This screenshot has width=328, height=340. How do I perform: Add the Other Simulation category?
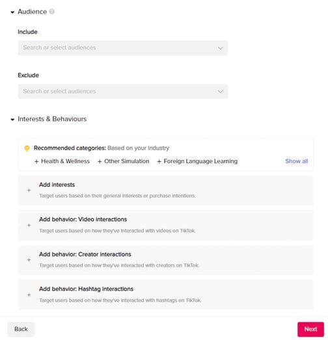(x=123, y=161)
